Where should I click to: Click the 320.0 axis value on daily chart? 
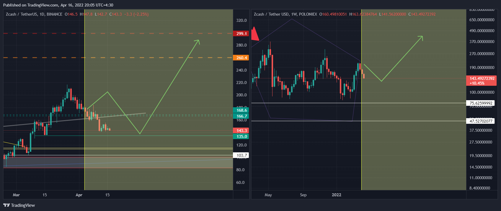tap(241, 20)
